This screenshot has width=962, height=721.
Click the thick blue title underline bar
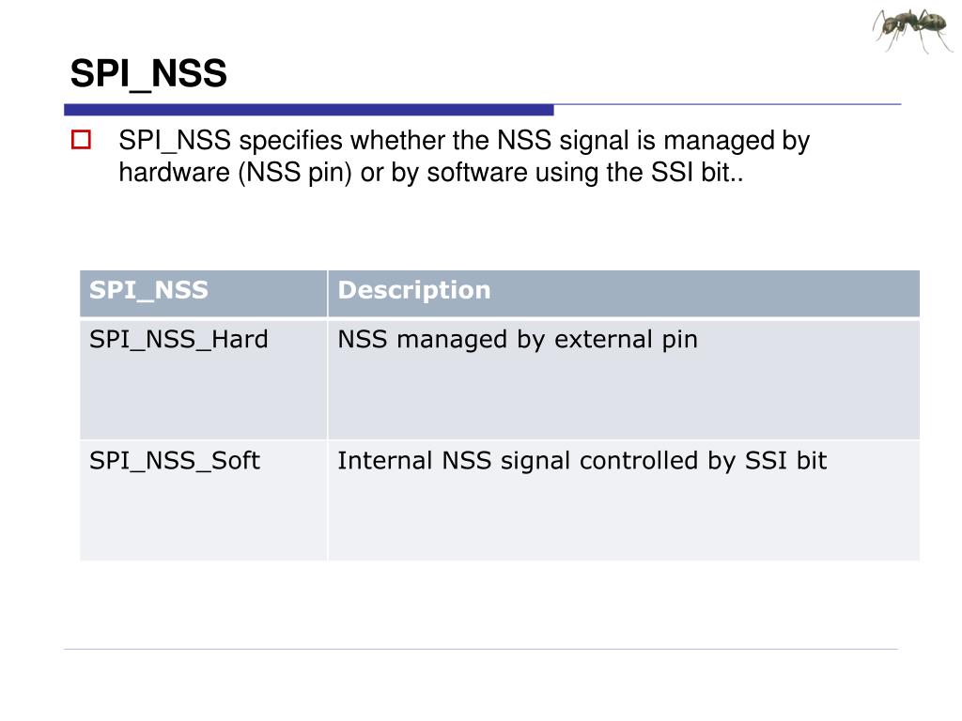tap(308, 110)
